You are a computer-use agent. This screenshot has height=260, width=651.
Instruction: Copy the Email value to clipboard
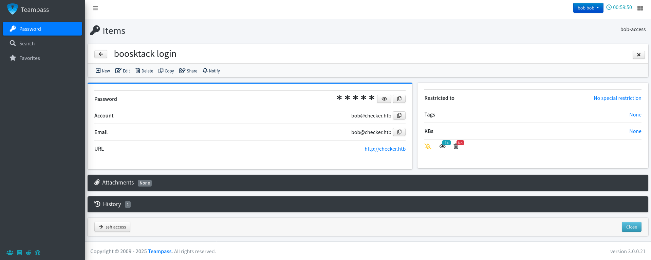point(399,132)
